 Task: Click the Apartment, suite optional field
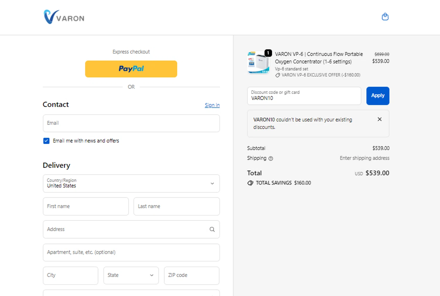[131, 252]
